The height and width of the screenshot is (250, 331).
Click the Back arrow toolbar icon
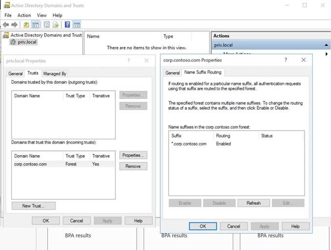(6, 25)
